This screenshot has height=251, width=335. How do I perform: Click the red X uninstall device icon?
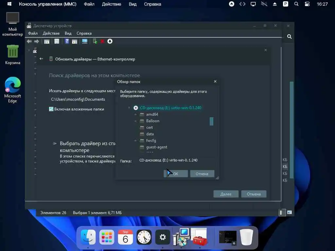point(102,41)
